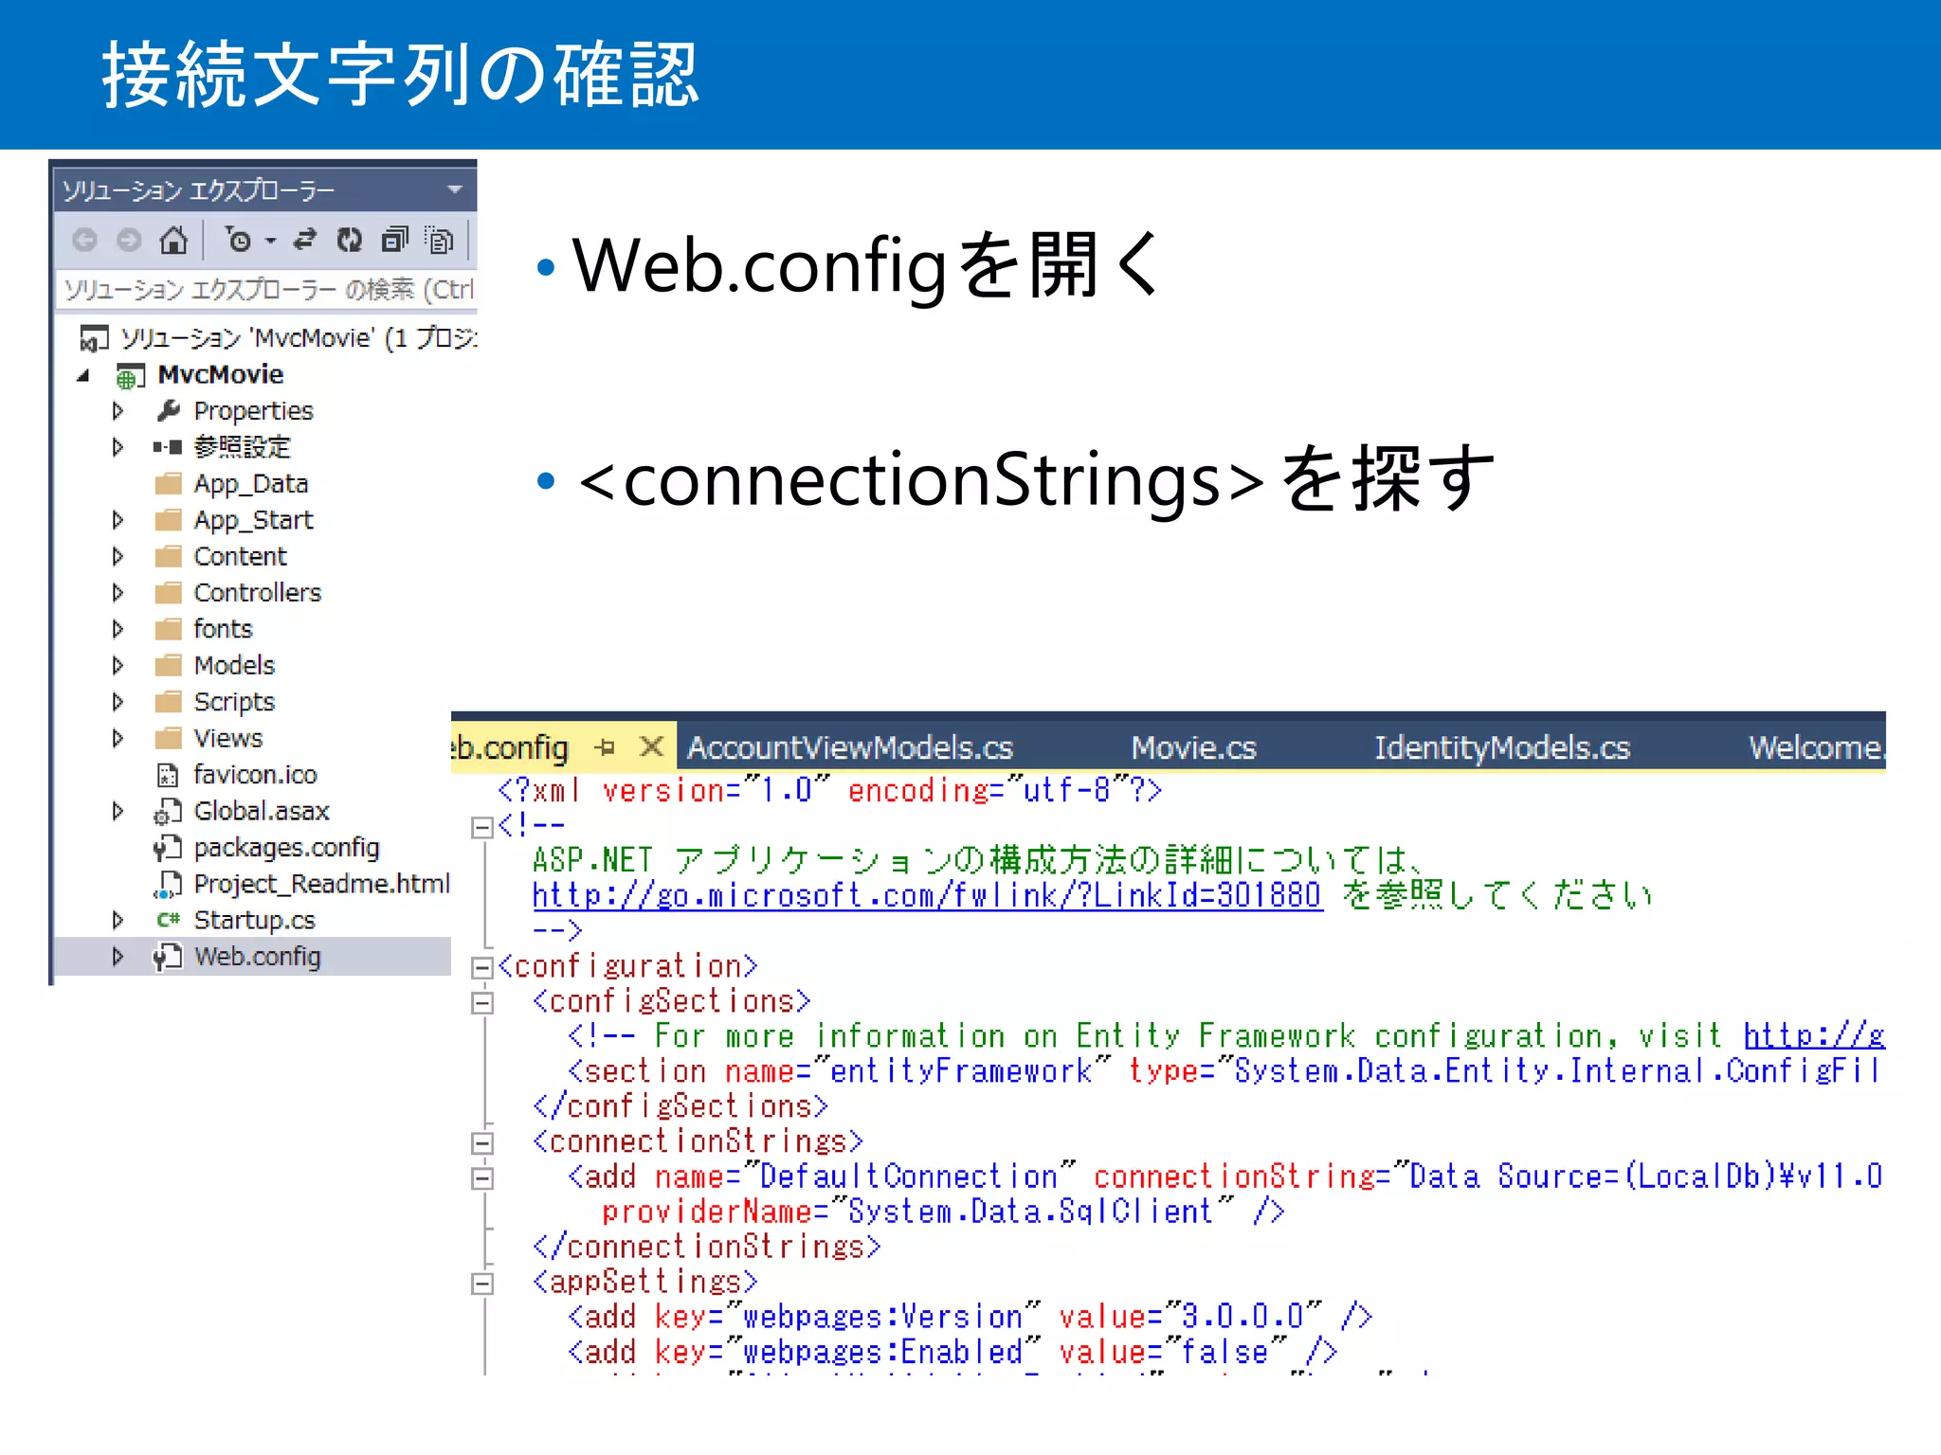Open the filter dropdown arrow beside clock icon
Viewport: 1941px width, 1455px height.
(x=270, y=242)
